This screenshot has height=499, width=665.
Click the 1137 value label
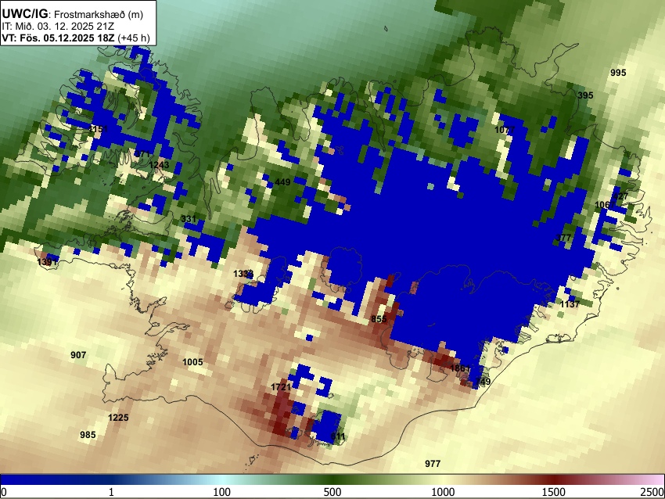570,304
